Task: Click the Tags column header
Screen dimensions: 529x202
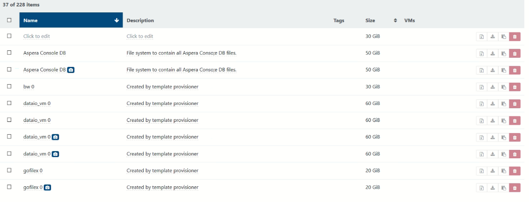Action: (339, 20)
